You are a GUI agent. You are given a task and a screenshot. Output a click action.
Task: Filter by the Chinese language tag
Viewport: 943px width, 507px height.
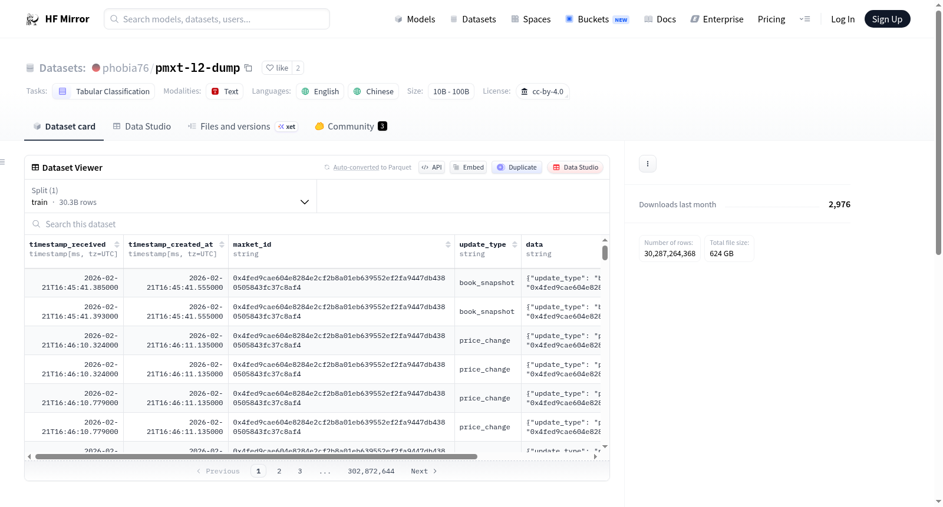[373, 91]
